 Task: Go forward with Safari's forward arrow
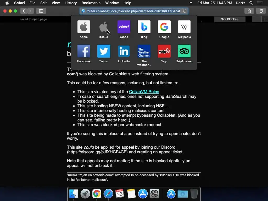coord(30,11)
